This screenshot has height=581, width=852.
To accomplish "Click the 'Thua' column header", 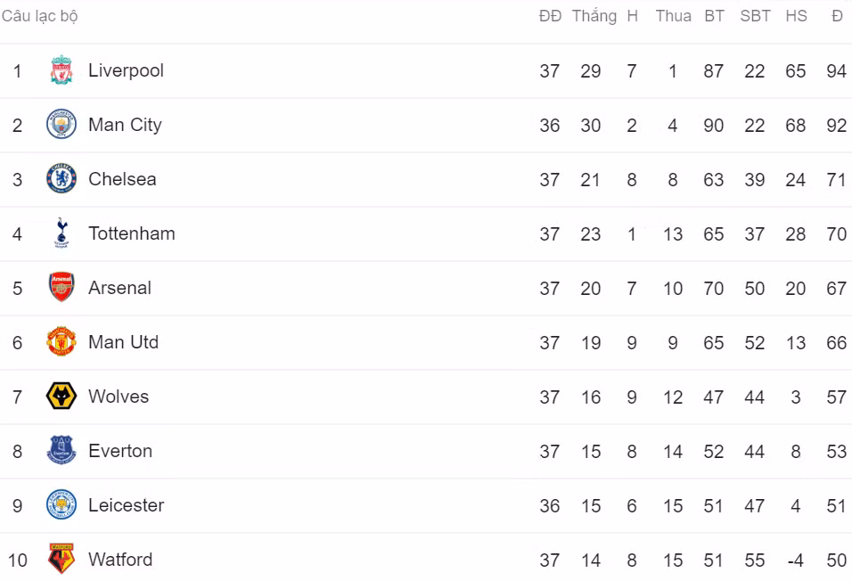I will (x=673, y=16).
